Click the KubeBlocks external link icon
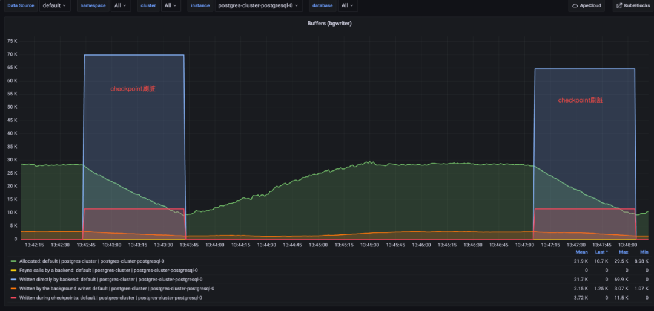Viewport: 654px width, 311px height. pos(619,5)
